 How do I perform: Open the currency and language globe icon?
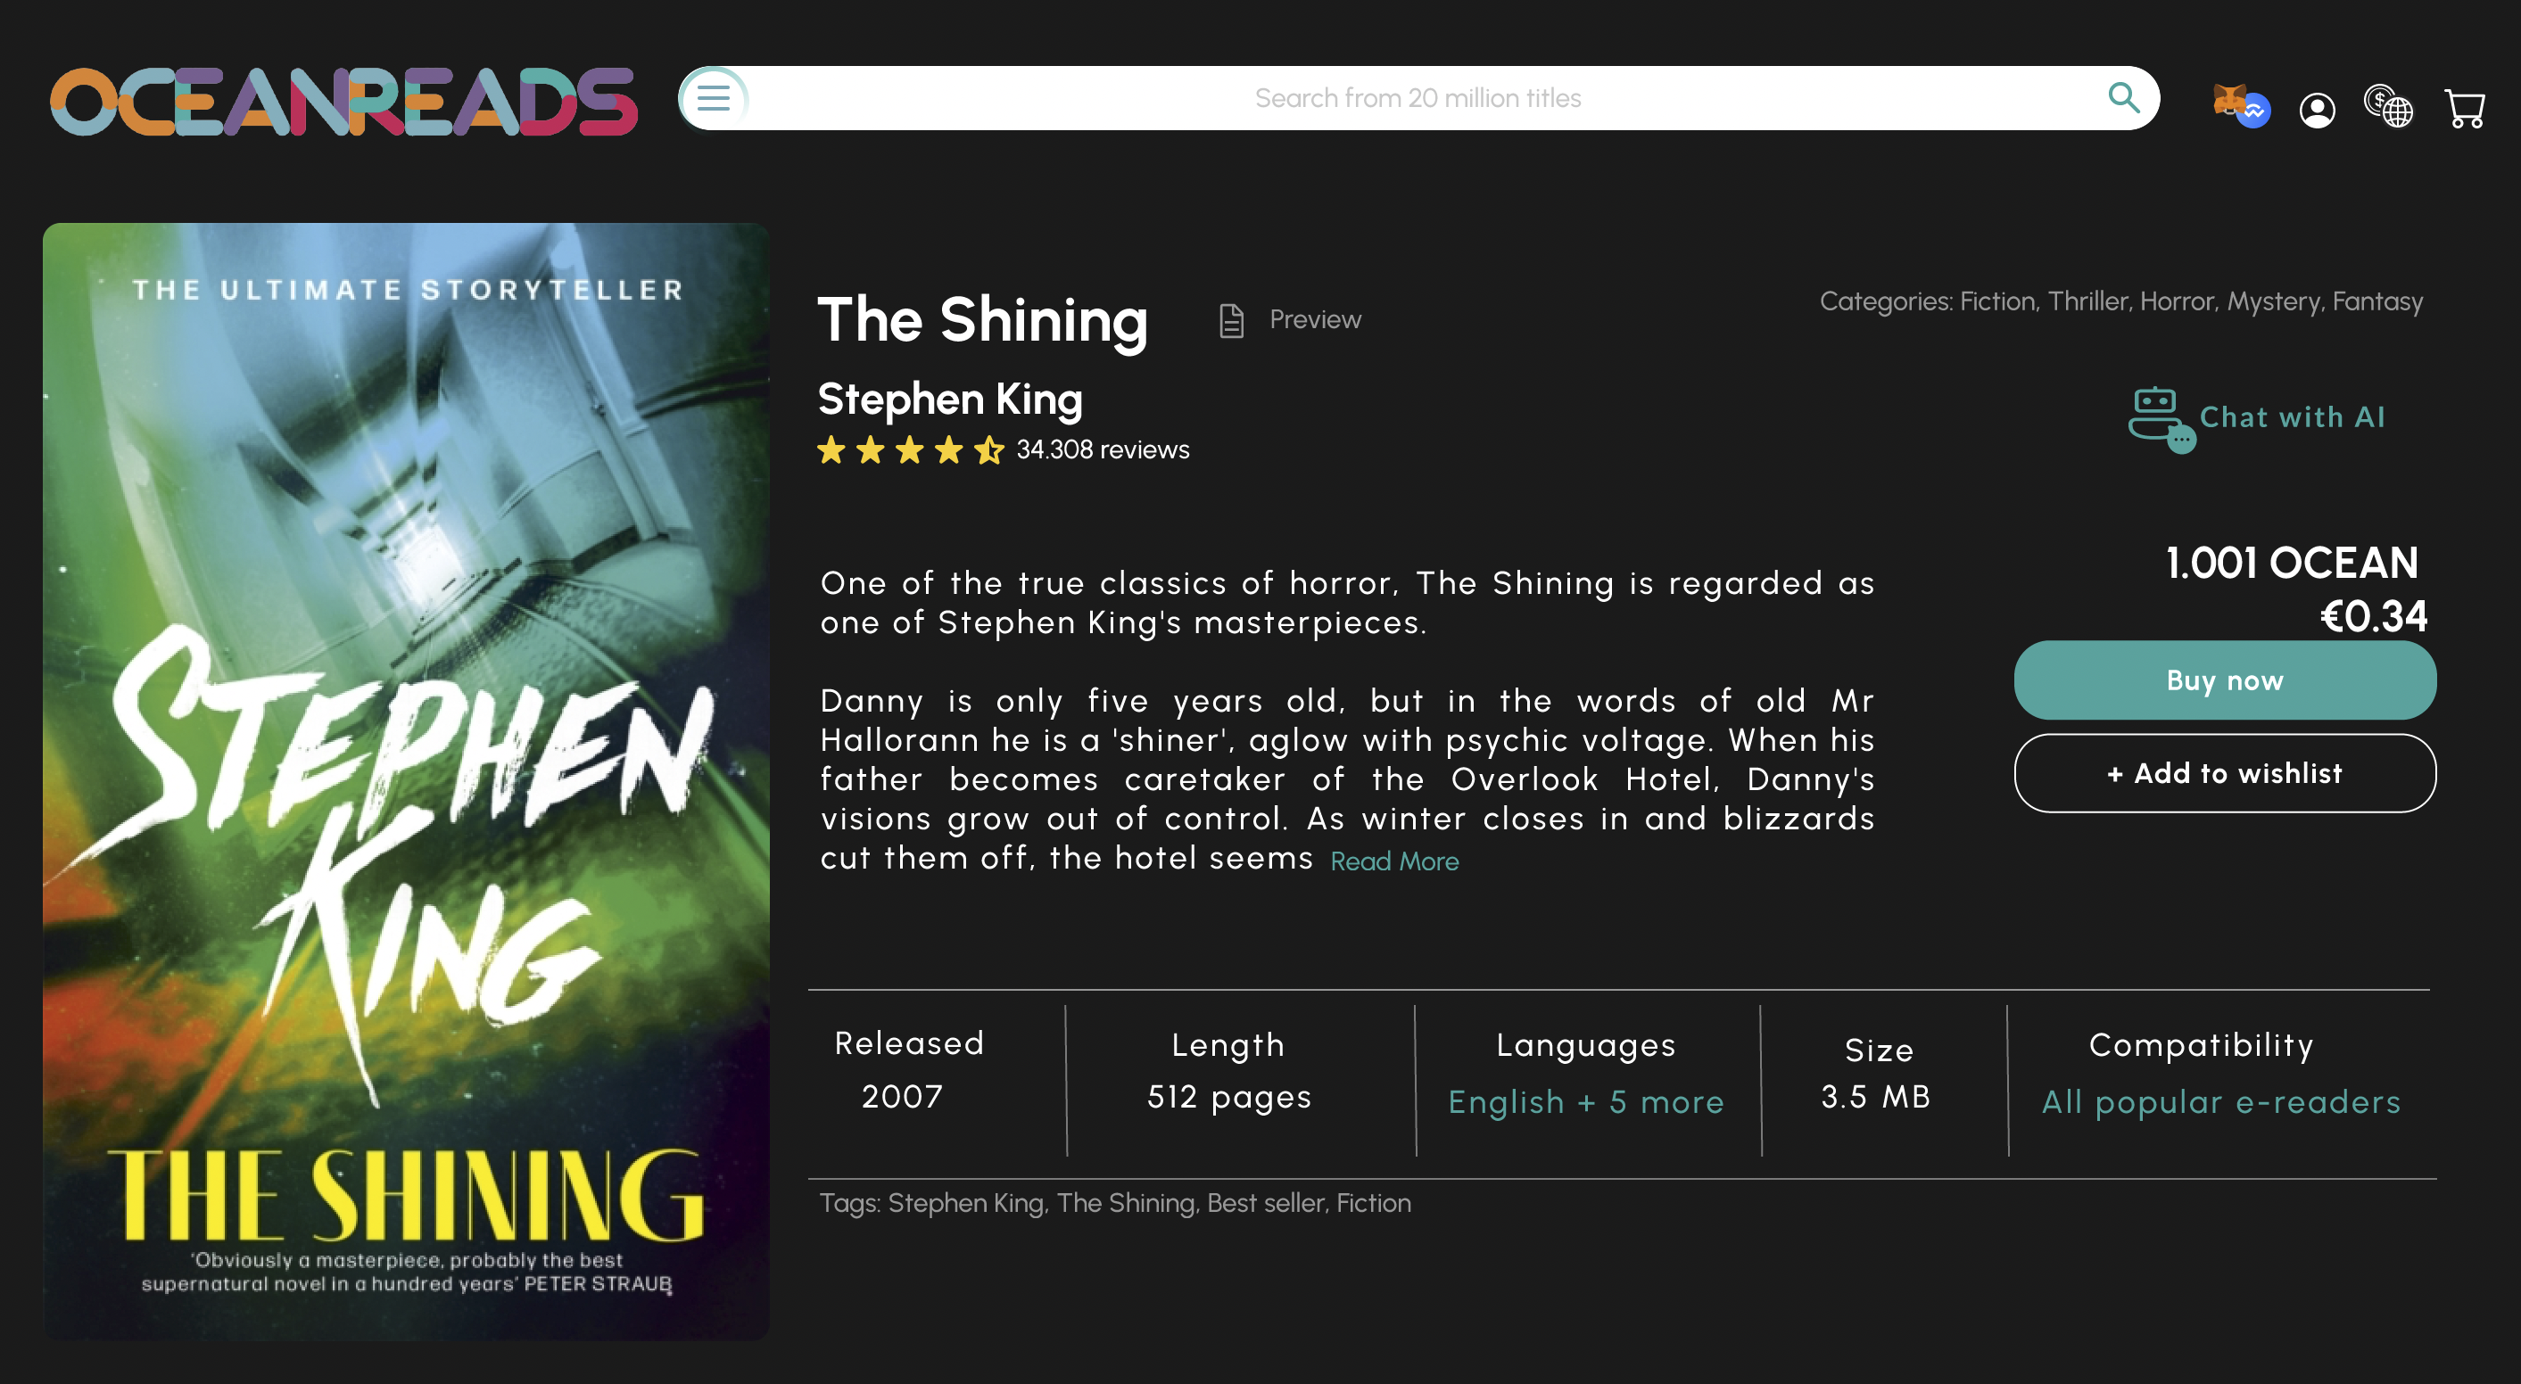tap(2388, 105)
